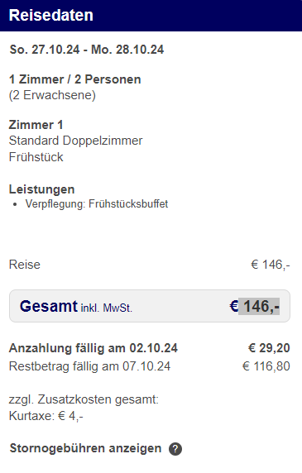Click the Reise price € 146,-
Viewport: 302px width, 473px height.
[270, 265]
